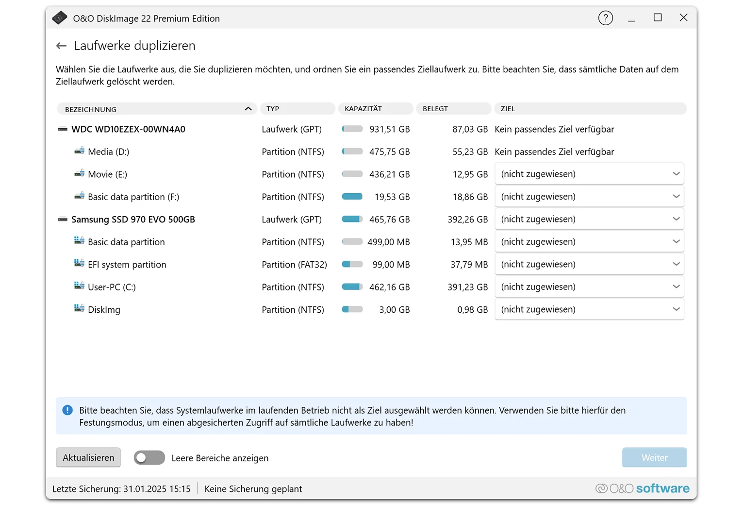Click the back arrow next to Laufwerke duplizieren
Viewport: 743px width, 506px height.
[61, 46]
